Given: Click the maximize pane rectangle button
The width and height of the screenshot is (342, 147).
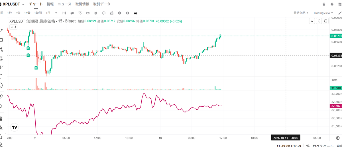Looking at the screenshot, I should coord(326,21).
